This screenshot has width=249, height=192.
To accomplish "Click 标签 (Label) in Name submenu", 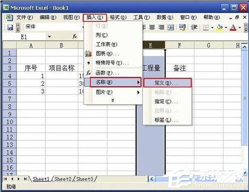I will pyautogui.click(x=167, y=120).
